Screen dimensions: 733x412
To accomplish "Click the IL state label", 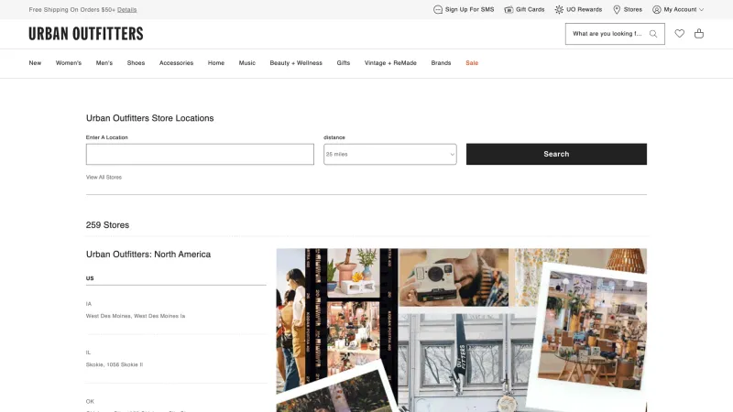I will [x=88, y=352].
